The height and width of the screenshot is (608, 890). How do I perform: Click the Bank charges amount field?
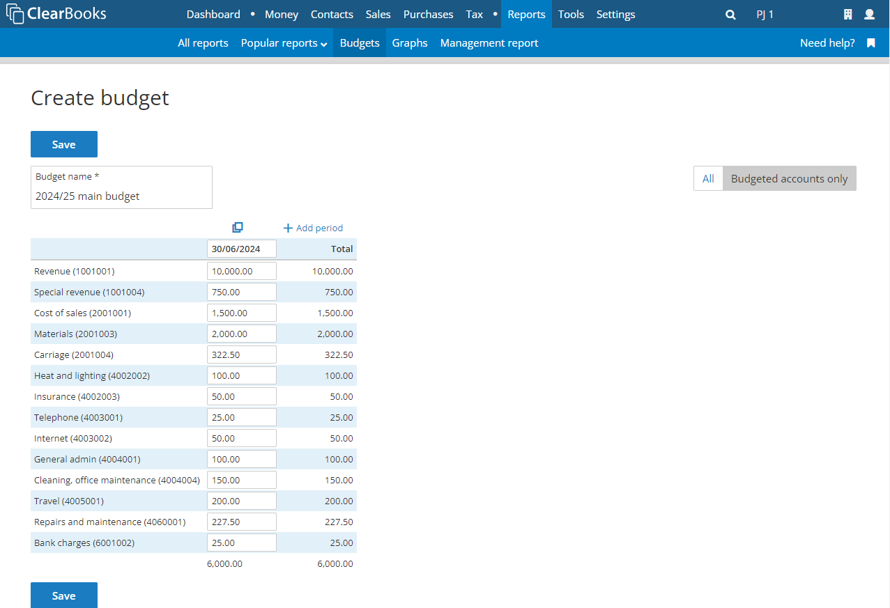(x=242, y=543)
